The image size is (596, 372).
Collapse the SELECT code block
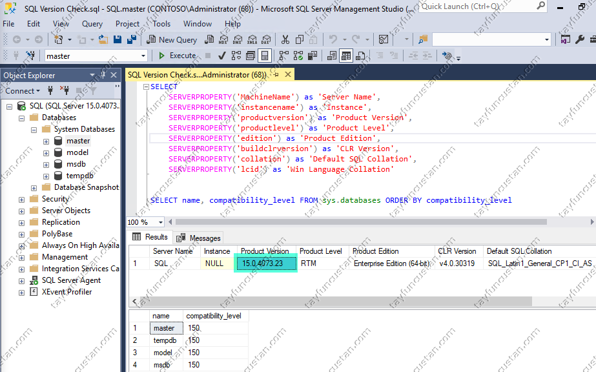146,87
